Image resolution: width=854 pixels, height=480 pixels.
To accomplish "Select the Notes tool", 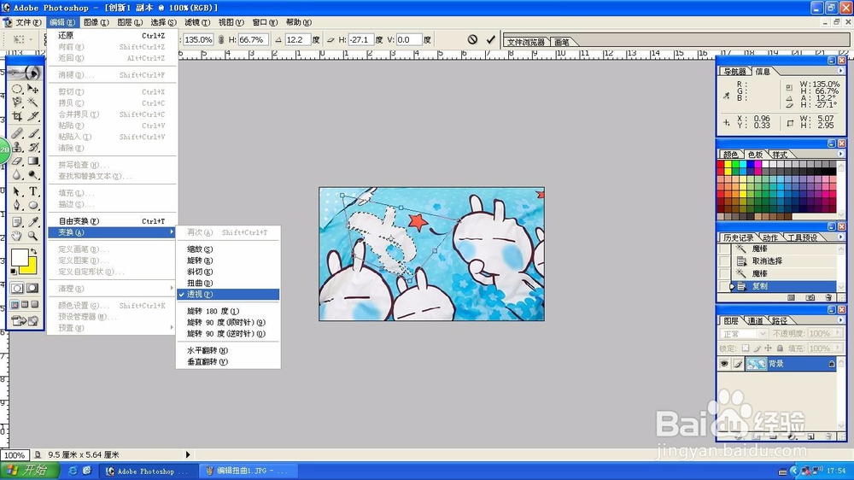I will tap(17, 222).
